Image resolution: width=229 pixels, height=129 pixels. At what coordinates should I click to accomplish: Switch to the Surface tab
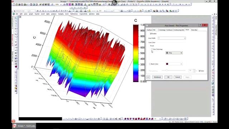pos(150,30)
